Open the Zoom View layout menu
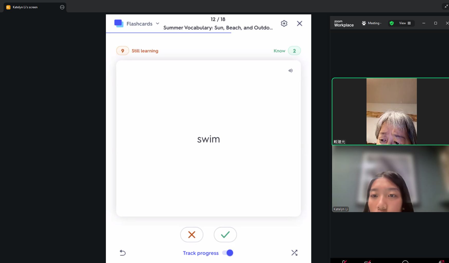449x263 pixels. click(405, 23)
